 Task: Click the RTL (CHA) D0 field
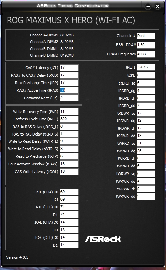69,192
